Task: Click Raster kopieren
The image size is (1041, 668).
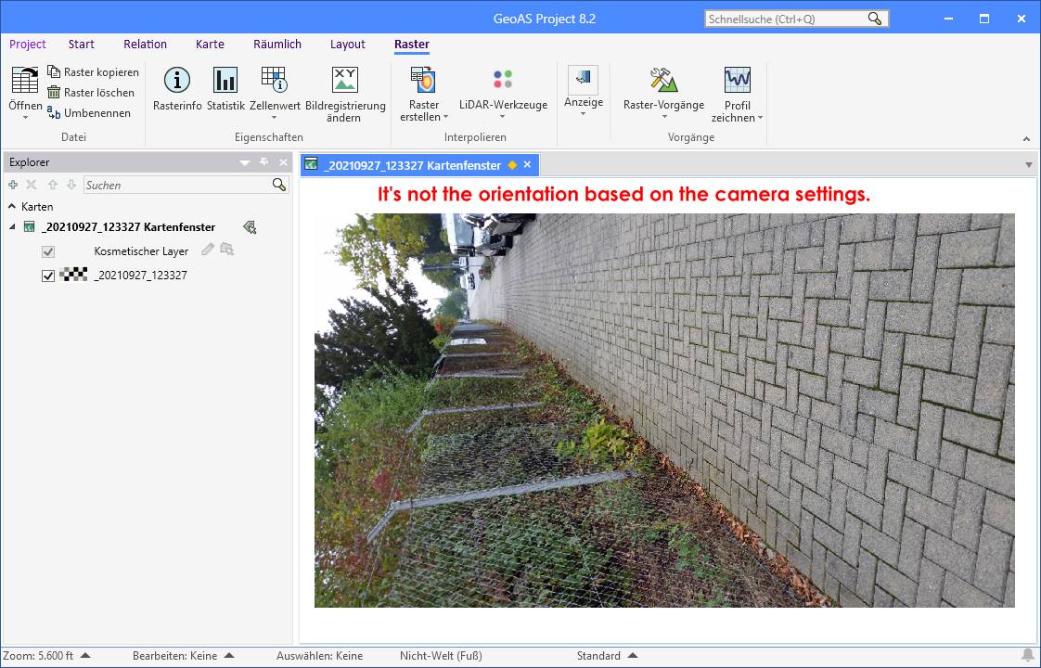Action: tap(94, 71)
